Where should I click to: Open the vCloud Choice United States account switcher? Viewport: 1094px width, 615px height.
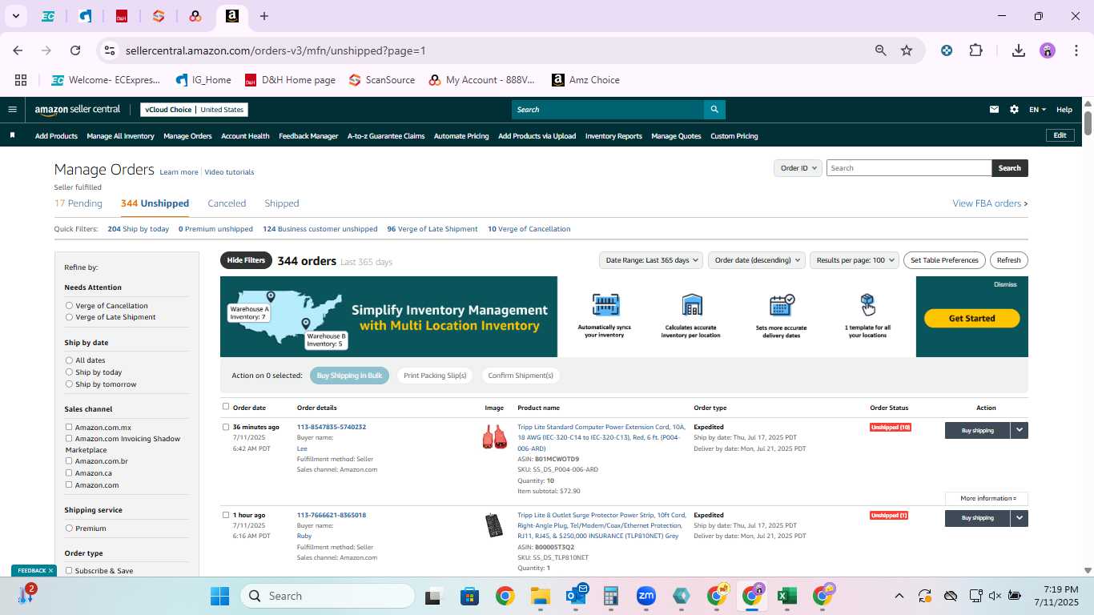click(x=194, y=110)
